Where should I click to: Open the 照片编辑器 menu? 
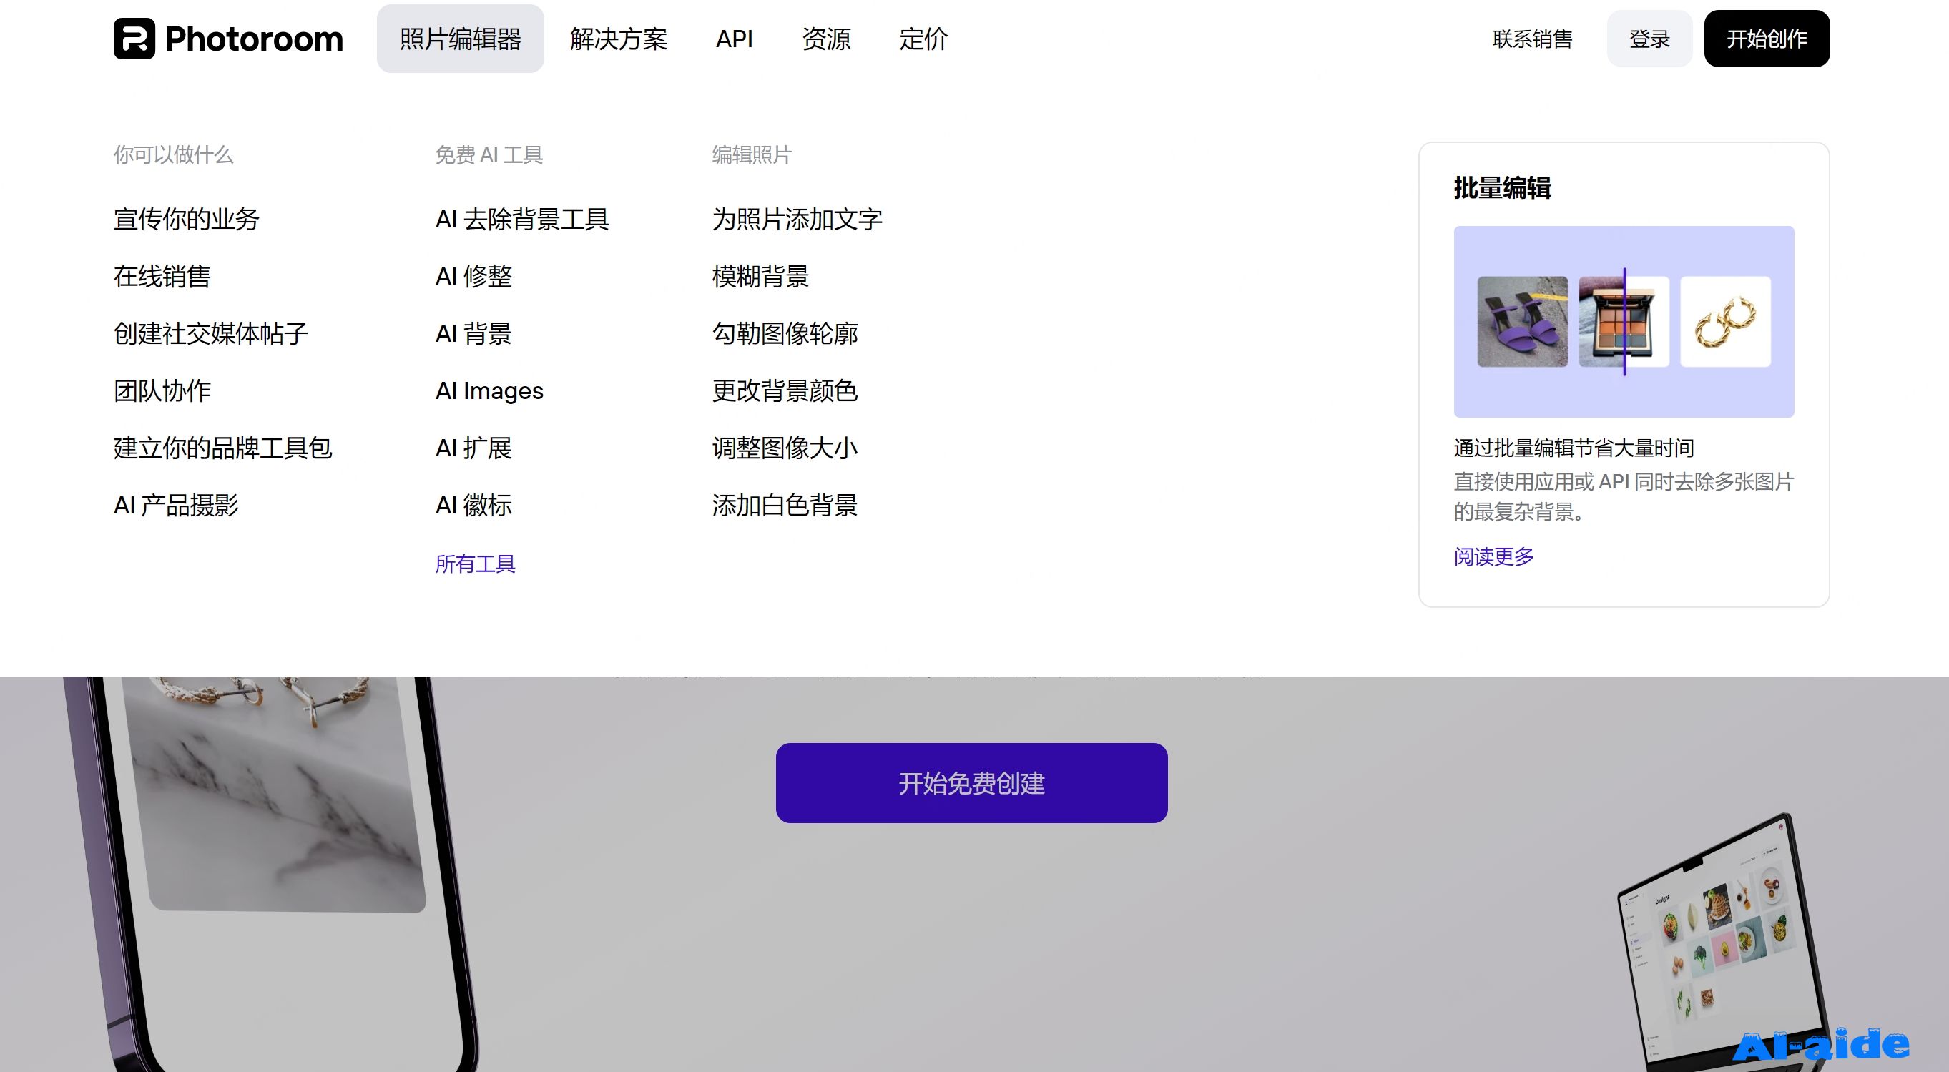pos(460,39)
